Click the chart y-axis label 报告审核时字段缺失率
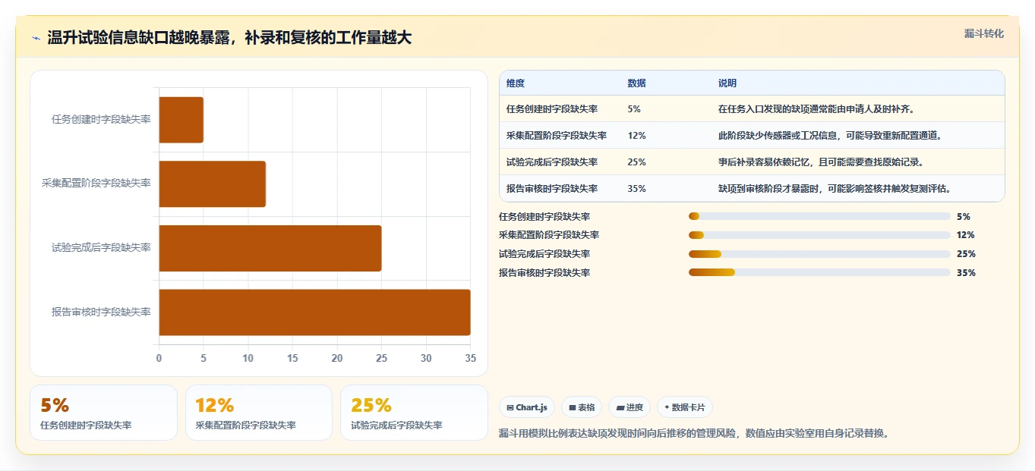 [x=101, y=312]
